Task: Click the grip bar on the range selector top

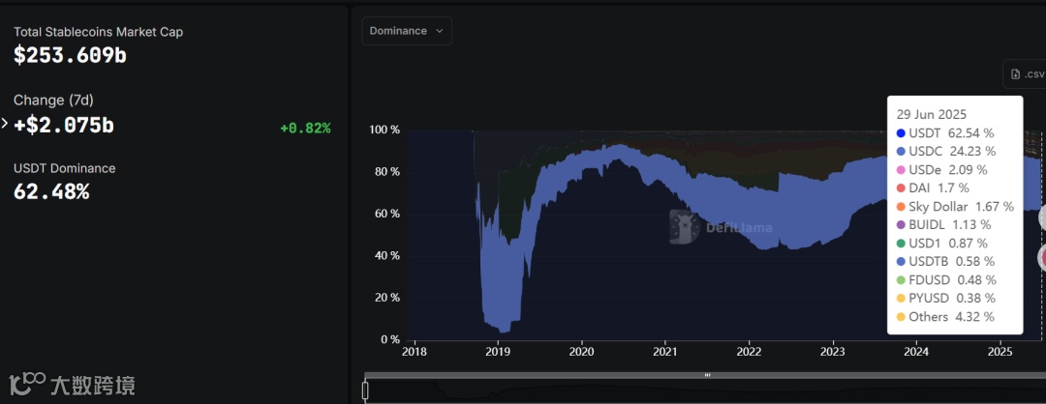Action: (708, 375)
